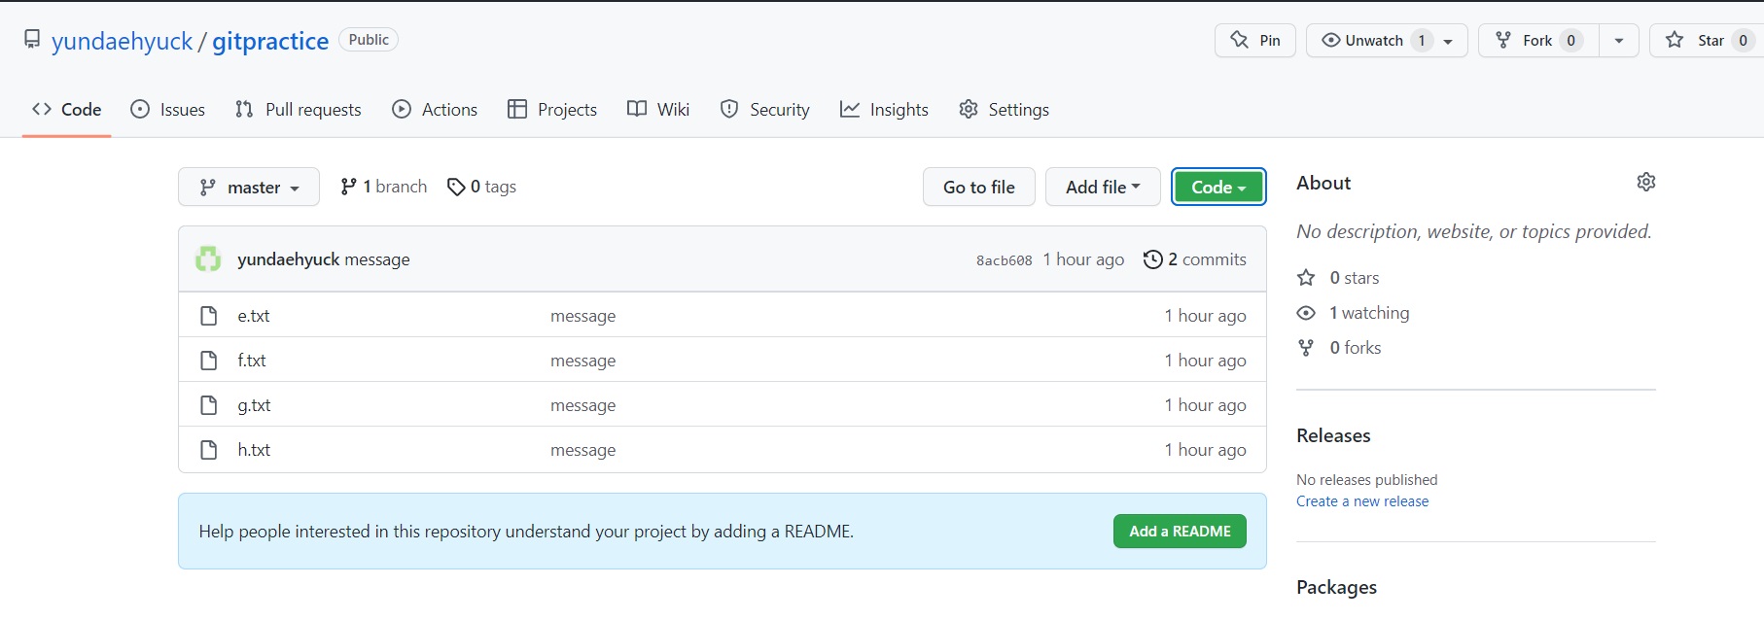Open the Projects tab
The height and width of the screenshot is (620, 1764).
[552, 110]
